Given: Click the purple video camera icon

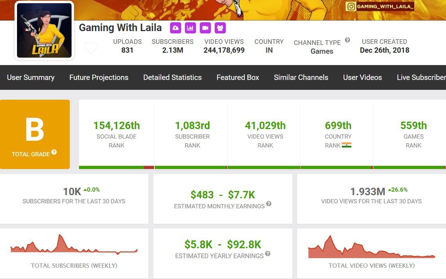Looking at the screenshot, I should click(205, 28).
